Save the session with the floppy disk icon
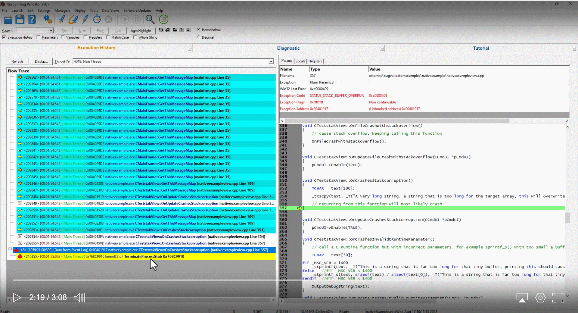 20,19
